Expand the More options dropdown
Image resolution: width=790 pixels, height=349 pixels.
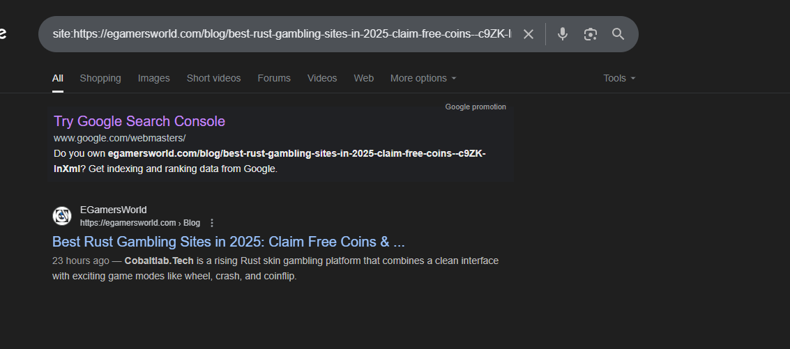click(423, 79)
